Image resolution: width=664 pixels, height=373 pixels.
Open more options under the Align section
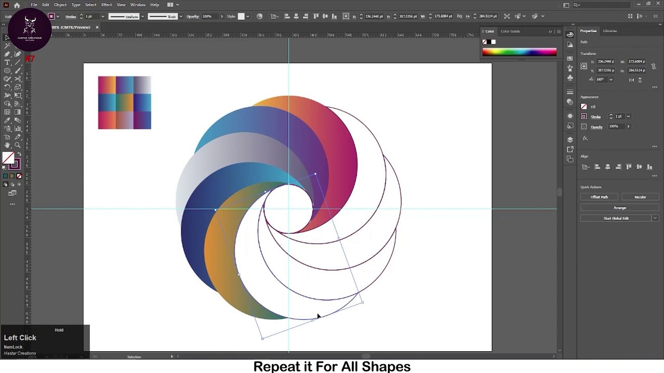655,176
